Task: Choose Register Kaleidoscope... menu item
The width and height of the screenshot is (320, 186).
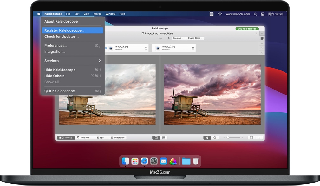Action: click(x=72, y=30)
